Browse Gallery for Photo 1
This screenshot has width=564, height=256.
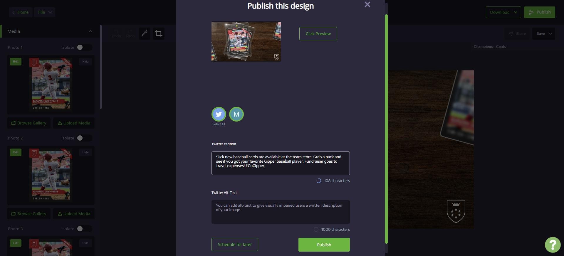point(29,123)
